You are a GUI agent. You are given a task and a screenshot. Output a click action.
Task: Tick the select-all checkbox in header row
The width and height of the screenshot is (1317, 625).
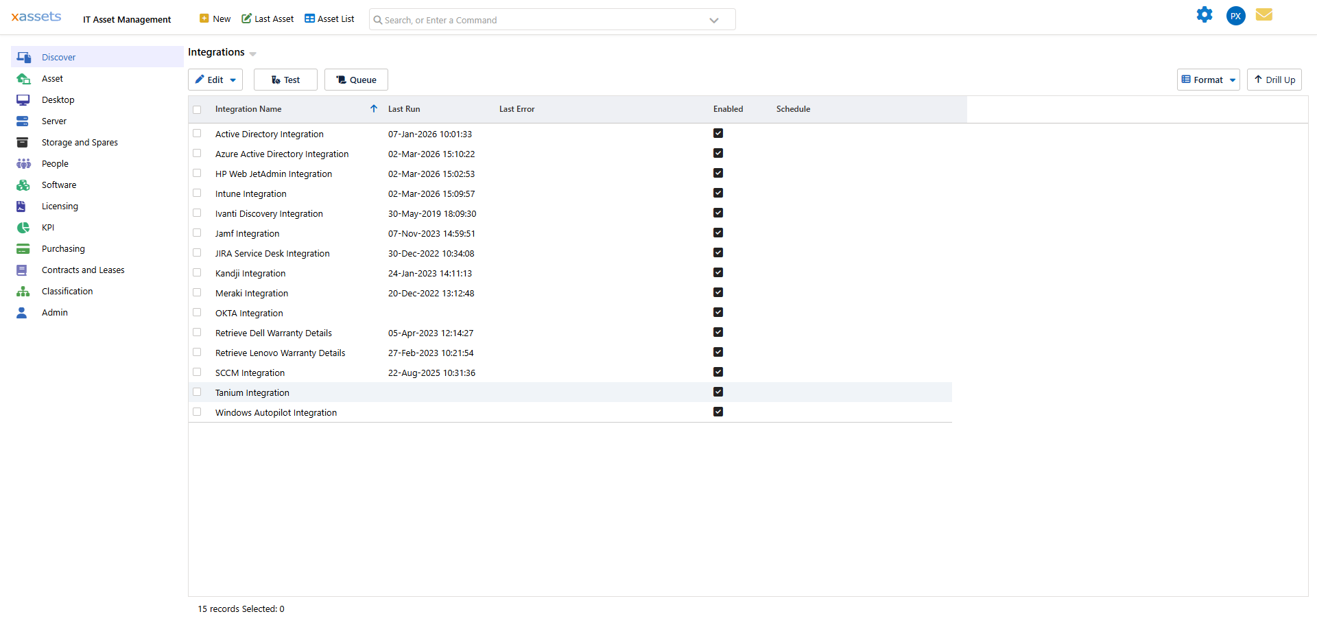pos(197,109)
